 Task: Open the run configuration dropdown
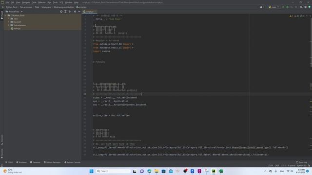(273, 7)
